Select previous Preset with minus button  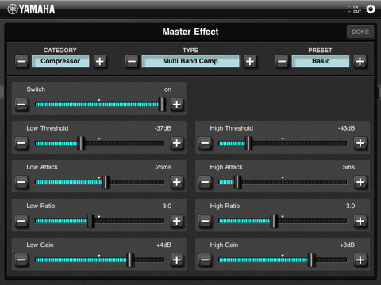282,61
